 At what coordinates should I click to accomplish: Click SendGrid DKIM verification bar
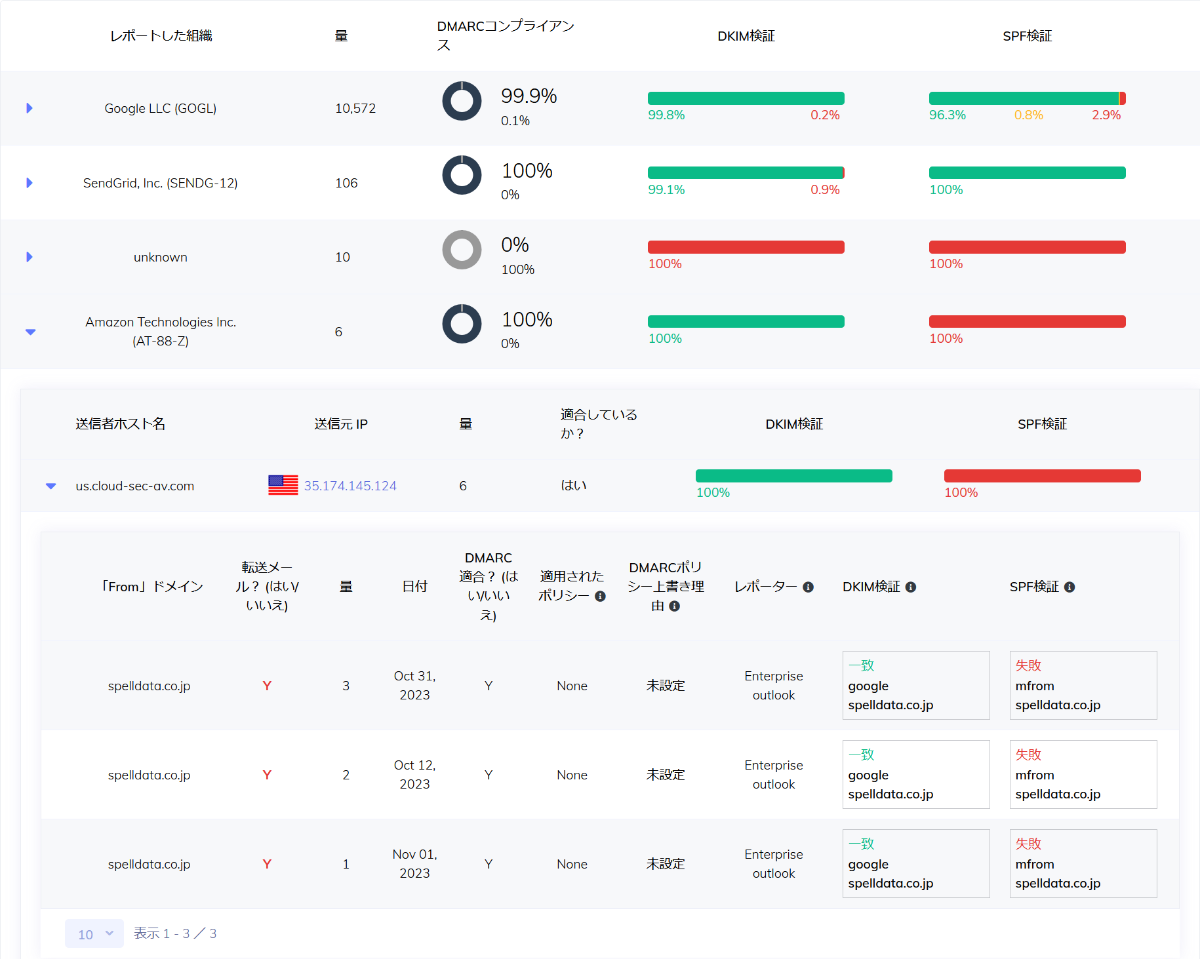click(x=746, y=172)
